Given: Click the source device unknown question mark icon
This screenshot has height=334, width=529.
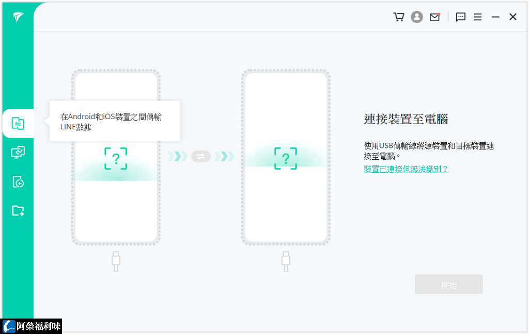Looking at the screenshot, I should (x=116, y=158).
